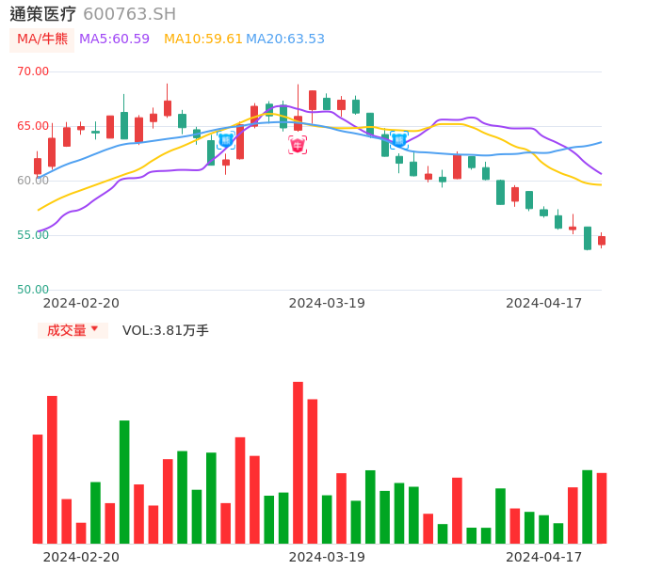Click the 55.00 price axis label

click(33, 235)
